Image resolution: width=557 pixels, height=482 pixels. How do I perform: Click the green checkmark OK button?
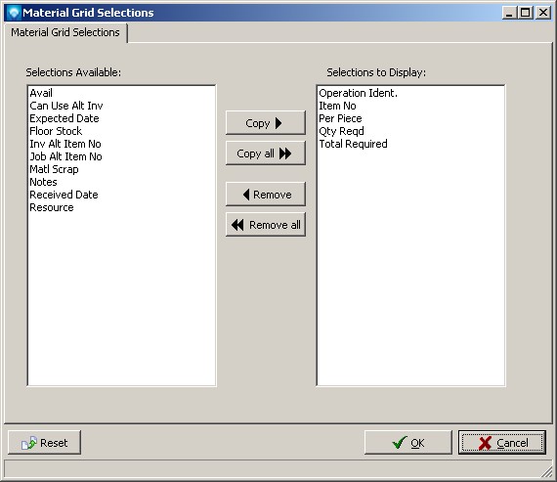[408, 443]
